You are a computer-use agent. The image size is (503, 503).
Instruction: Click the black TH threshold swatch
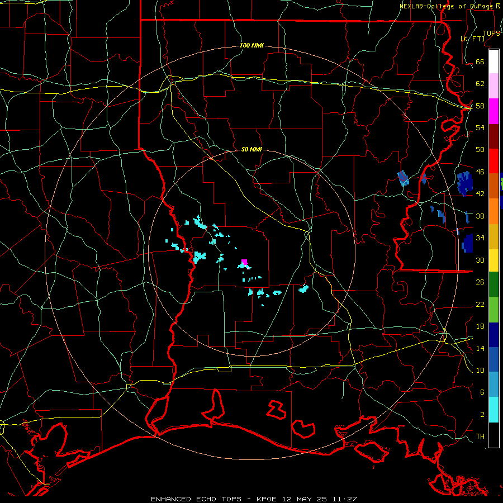click(x=493, y=435)
